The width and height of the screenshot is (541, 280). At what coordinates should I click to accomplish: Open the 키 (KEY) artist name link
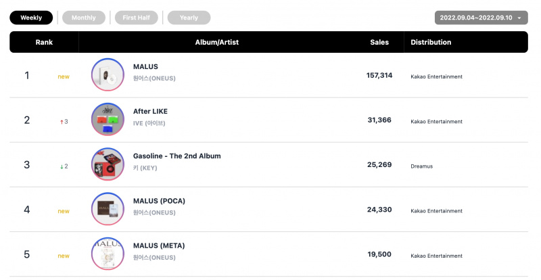click(145, 168)
